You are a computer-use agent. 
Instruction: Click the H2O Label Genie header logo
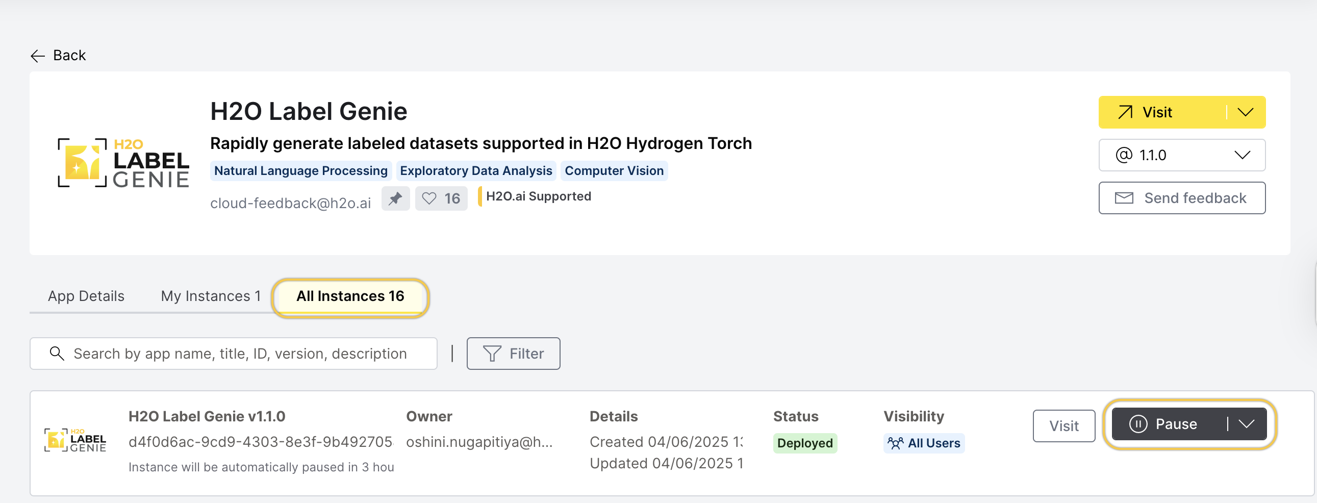click(x=123, y=163)
